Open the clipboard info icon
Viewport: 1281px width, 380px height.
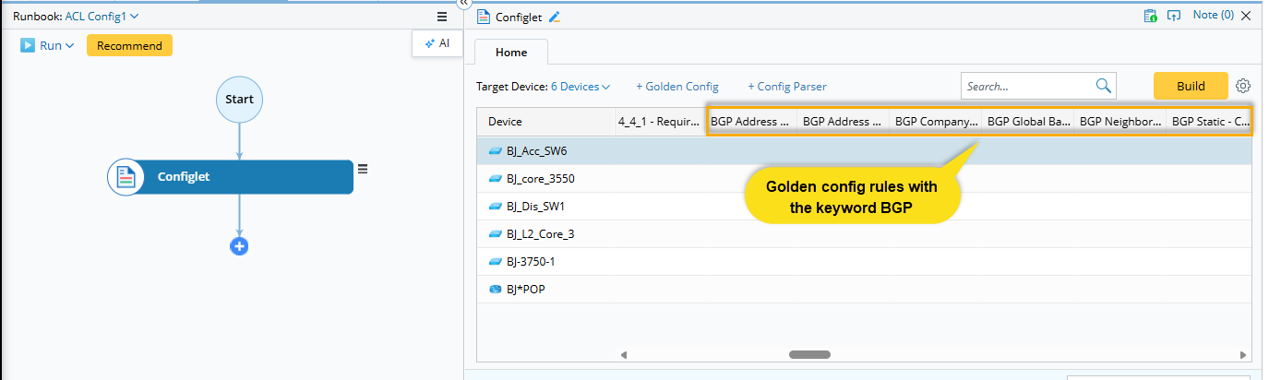tap(1150, 16)
